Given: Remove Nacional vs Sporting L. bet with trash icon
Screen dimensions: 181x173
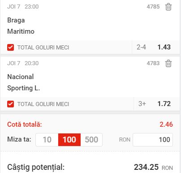Looking at the screenshot, I should pyautogui.click(x=168, y=63).
